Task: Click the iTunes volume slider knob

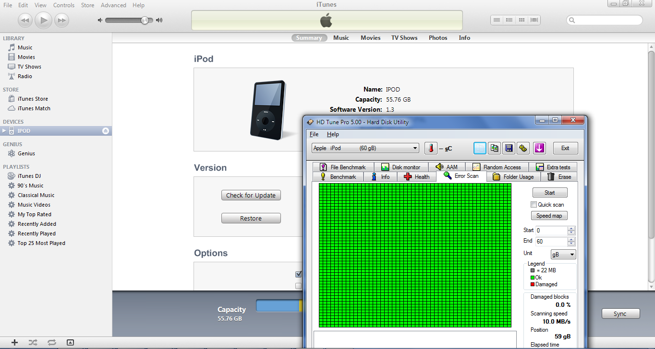Action: point(145,20)
